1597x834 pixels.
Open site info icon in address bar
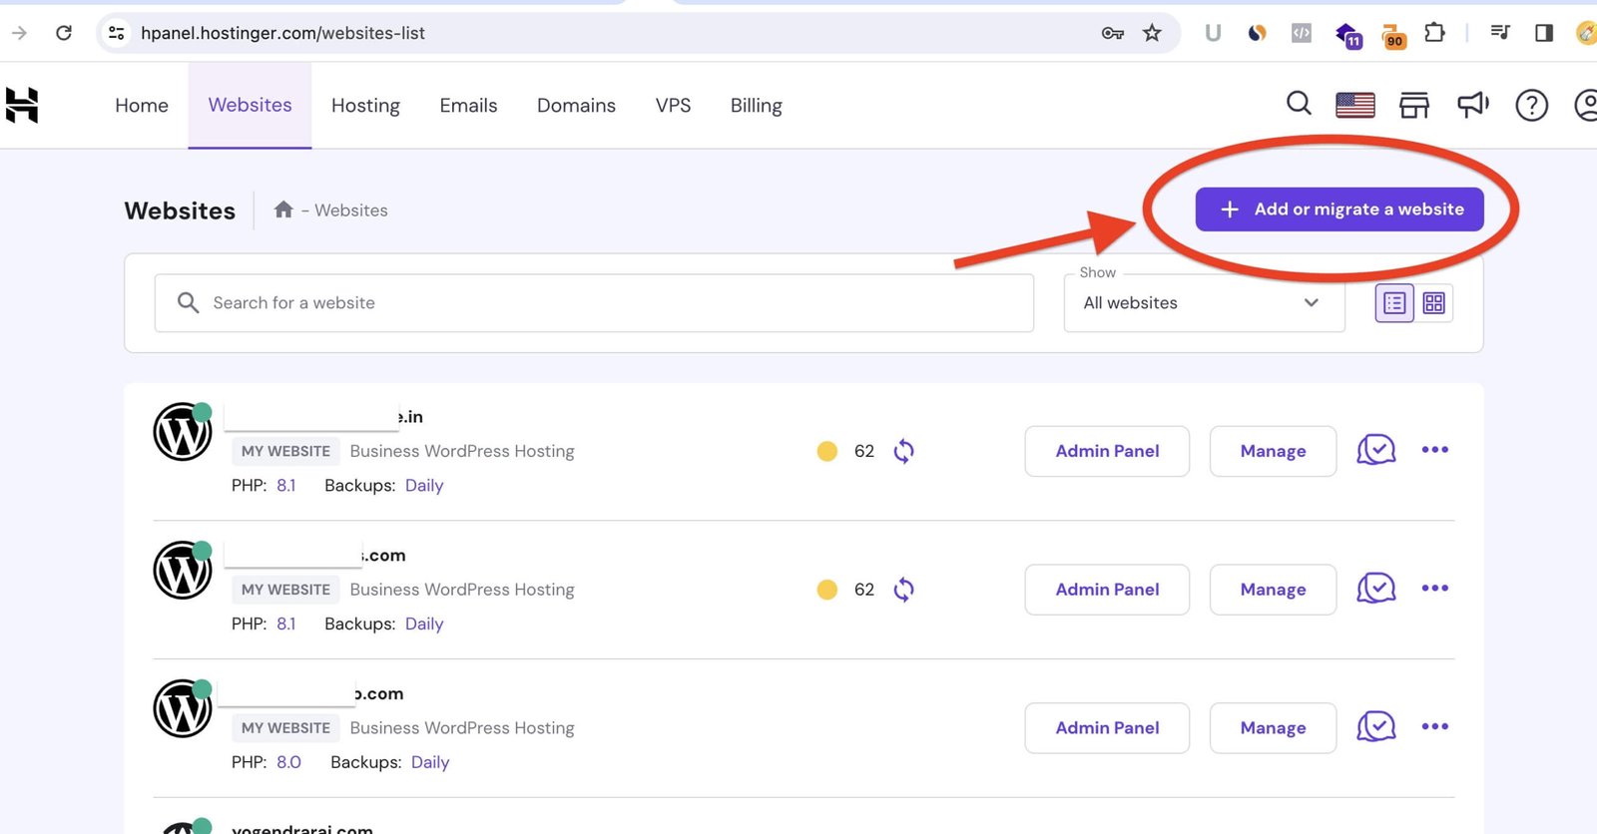[x=117, y=33]
